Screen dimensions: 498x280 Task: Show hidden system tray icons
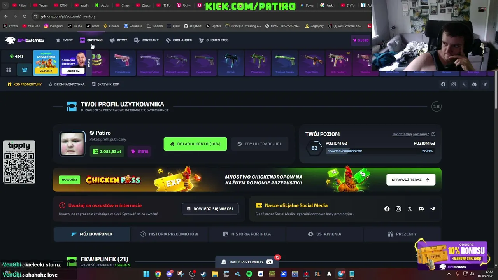coord(449,274)
